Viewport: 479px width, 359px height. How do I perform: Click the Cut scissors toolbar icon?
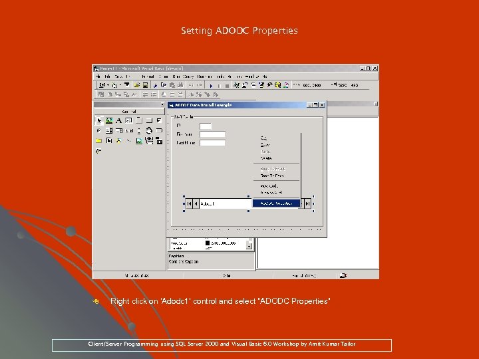coord(155,85)
